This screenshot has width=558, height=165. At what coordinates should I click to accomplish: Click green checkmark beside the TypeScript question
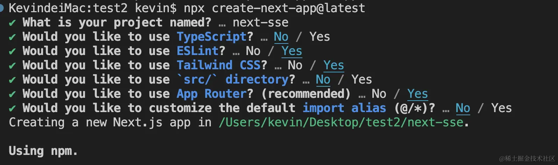[12, 37]
